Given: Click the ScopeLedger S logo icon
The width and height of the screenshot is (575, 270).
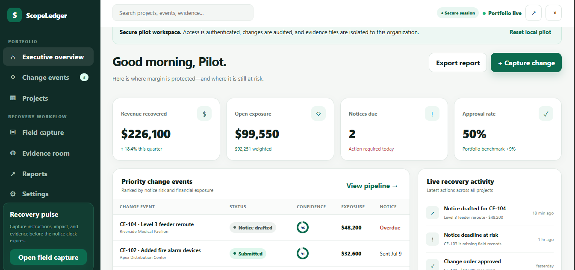Looking at the screenshot, I should pos(15,15).
